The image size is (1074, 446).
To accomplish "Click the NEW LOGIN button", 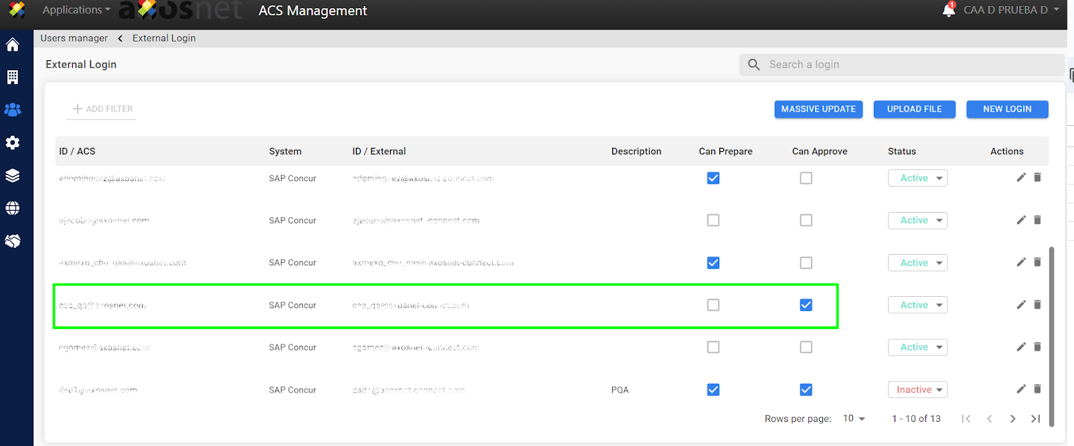I will pos(1006,109).
